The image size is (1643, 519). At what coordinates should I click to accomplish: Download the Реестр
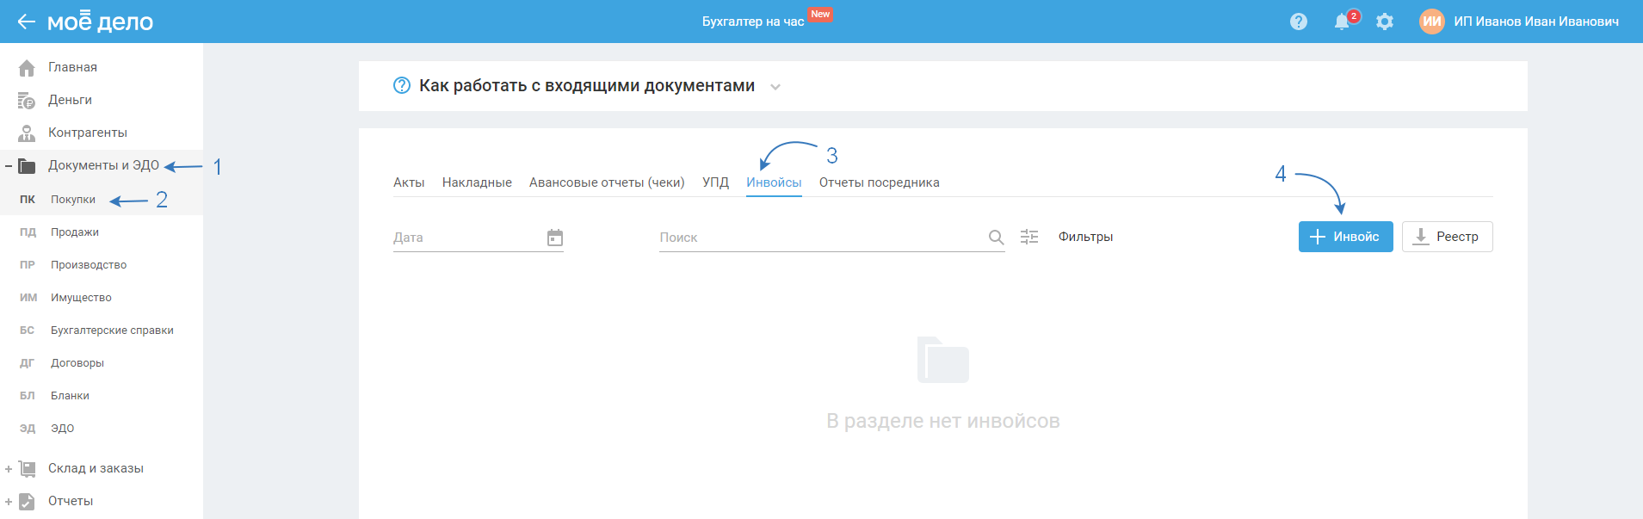coord(1447,237)
